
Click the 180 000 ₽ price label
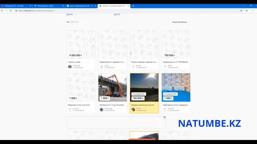(x=138, y=98)
